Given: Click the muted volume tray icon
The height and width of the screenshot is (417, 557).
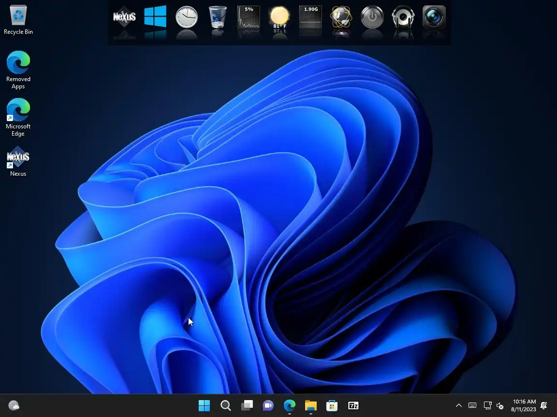Looking at the screenshot, I should click(500, 405).
